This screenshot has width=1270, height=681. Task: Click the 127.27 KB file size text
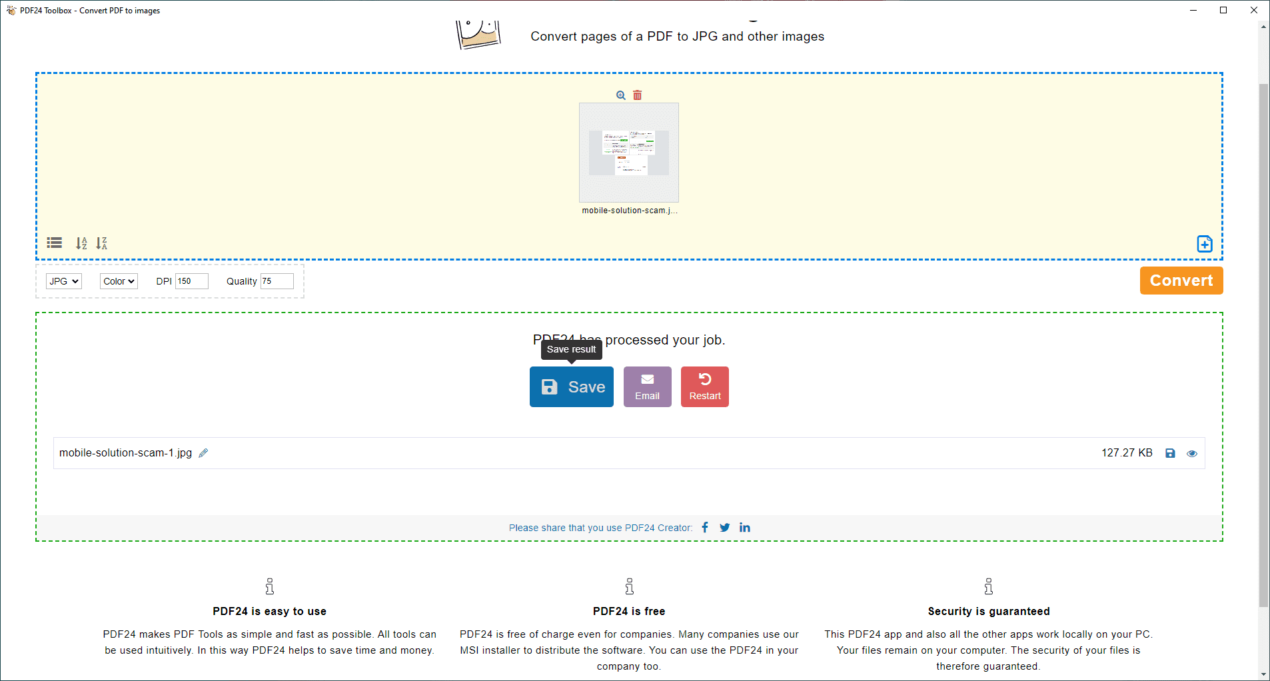pyautogui.click(x=1127, y=453)
